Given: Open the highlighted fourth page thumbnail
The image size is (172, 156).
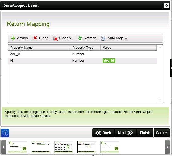Looking at the screenshot, I should tap(87, 147).
